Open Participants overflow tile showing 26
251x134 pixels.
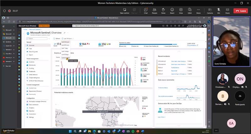coord(240,96)
